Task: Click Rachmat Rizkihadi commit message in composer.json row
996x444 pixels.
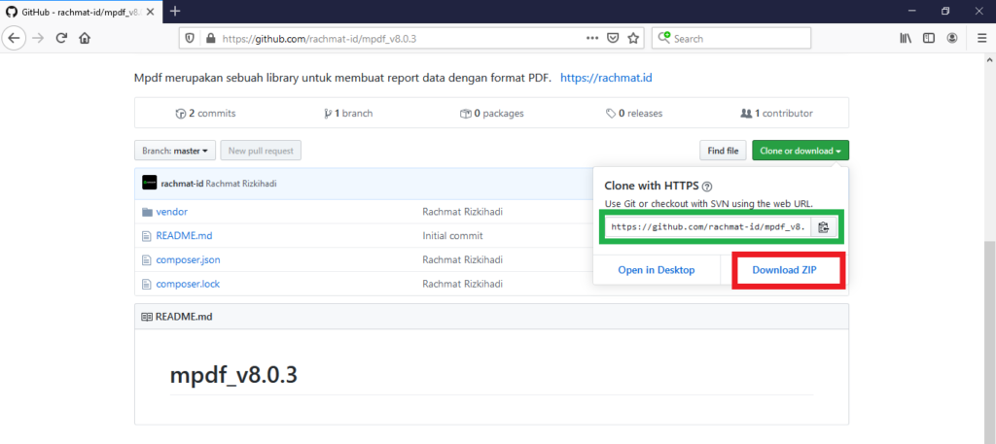Action: (462, 260)
